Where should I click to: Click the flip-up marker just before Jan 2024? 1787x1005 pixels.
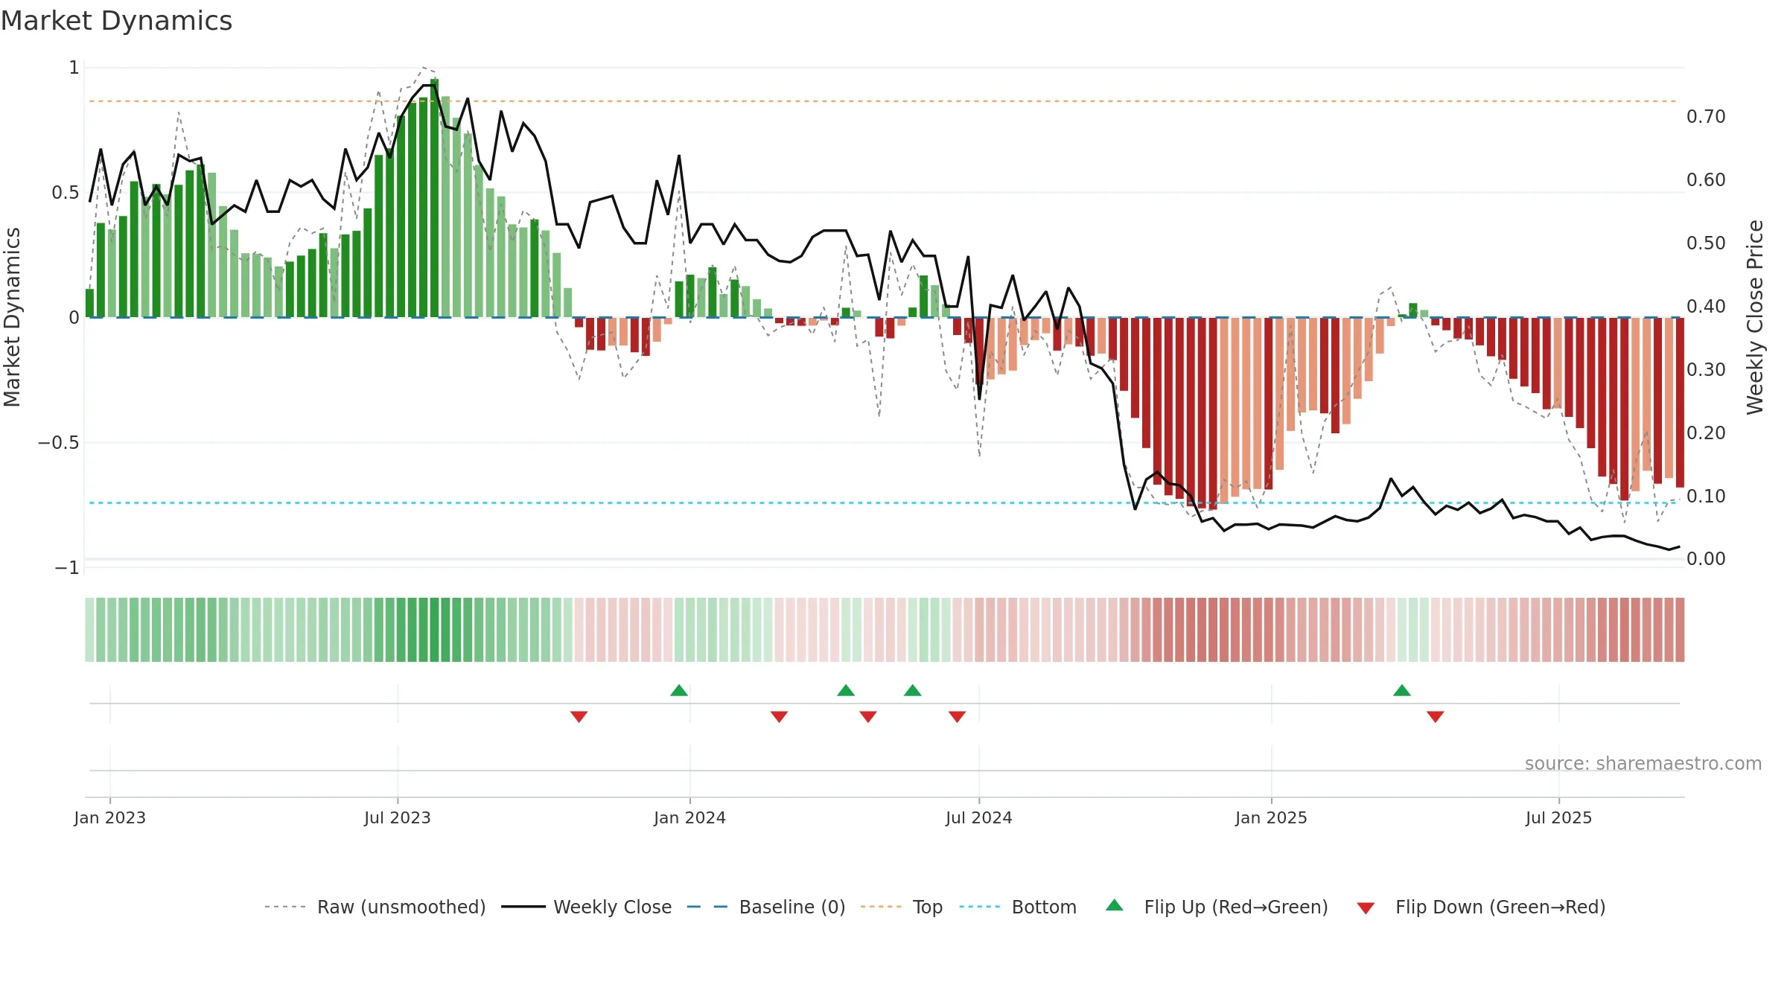[x=679, y=690]
